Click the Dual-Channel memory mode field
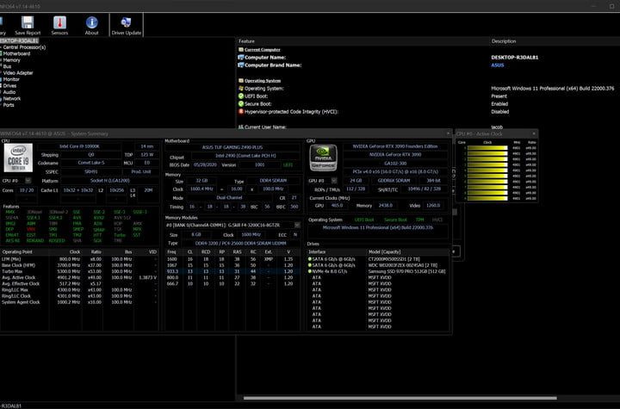The image size is (620, 409). [x=229, y=198]
